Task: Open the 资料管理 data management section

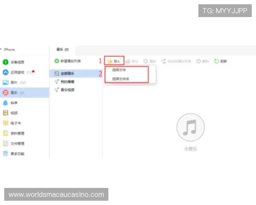Action: click(x=13, y=133)
